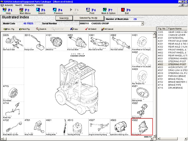Open the Action(A) menu
The image size is (188, 141).
point(9,5)
